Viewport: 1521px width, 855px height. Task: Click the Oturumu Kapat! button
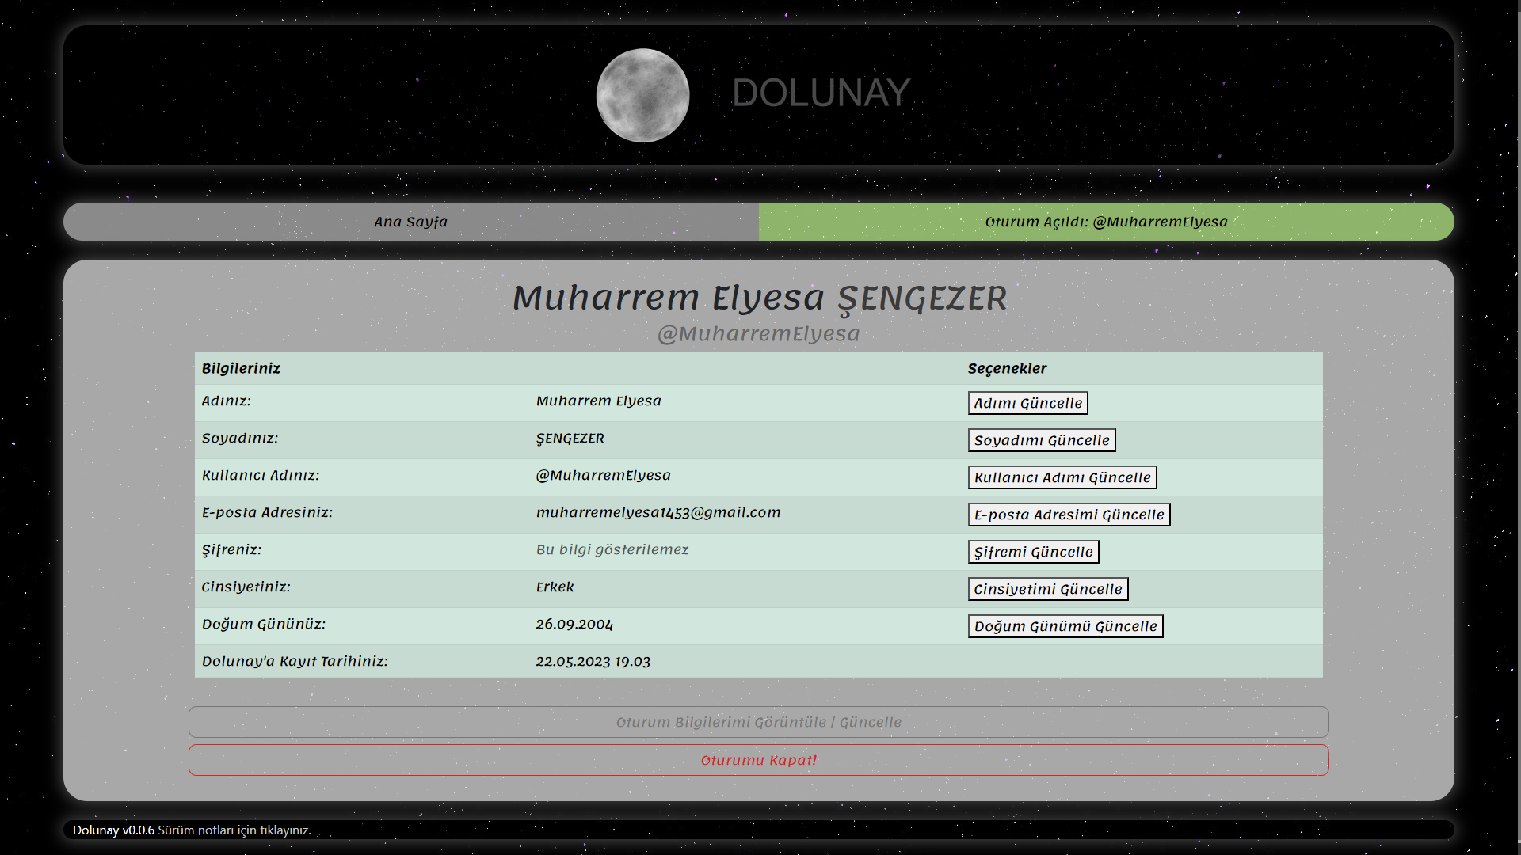coord(758,760)
